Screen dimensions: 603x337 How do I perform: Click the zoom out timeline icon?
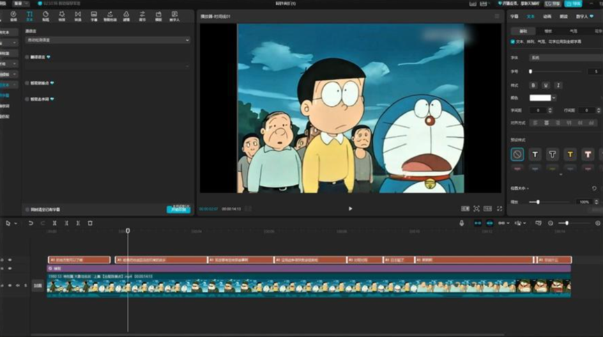[550, 223]
